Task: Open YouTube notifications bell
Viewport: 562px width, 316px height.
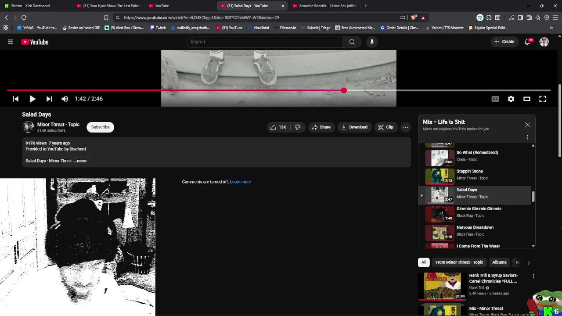Action: (x=527, y=42)
